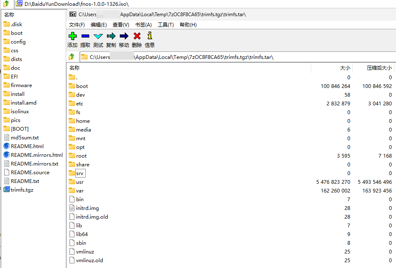The width and height of the screenshot is (396, 268).
Task: Select the boot folder in archive list
Action: (82, 86)
